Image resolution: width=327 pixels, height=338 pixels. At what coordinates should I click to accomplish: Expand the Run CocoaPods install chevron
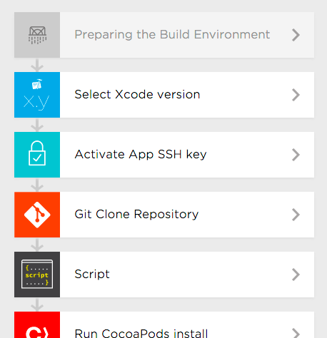coord(296,333)
